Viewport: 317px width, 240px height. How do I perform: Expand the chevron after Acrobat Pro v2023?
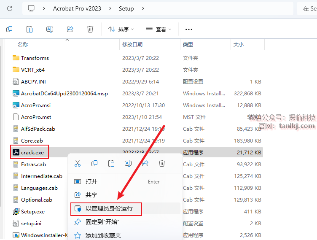pyautogui.click(x=110, y=8)
